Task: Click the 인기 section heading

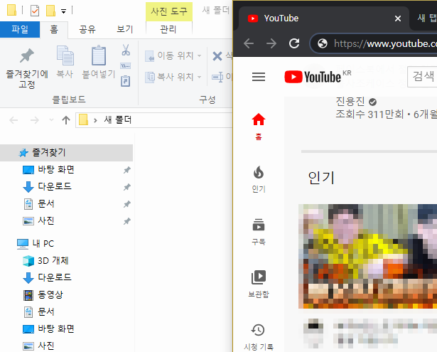Action: (x=321, y=177)
